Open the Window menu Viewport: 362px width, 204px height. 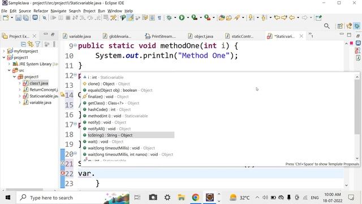click(x=114, y=11)
